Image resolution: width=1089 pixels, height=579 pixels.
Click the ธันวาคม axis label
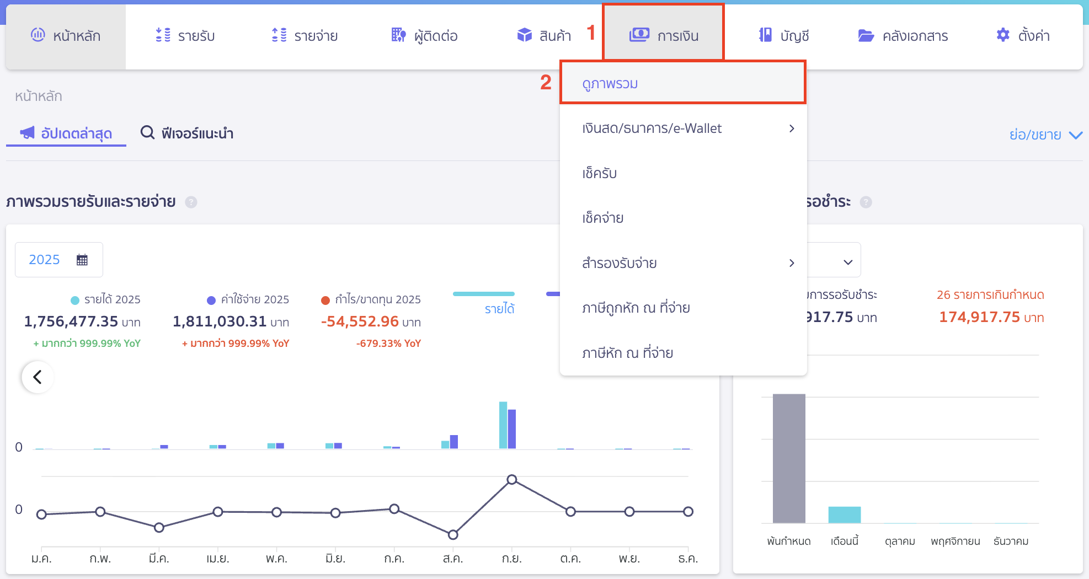[x=1011, y=542]
